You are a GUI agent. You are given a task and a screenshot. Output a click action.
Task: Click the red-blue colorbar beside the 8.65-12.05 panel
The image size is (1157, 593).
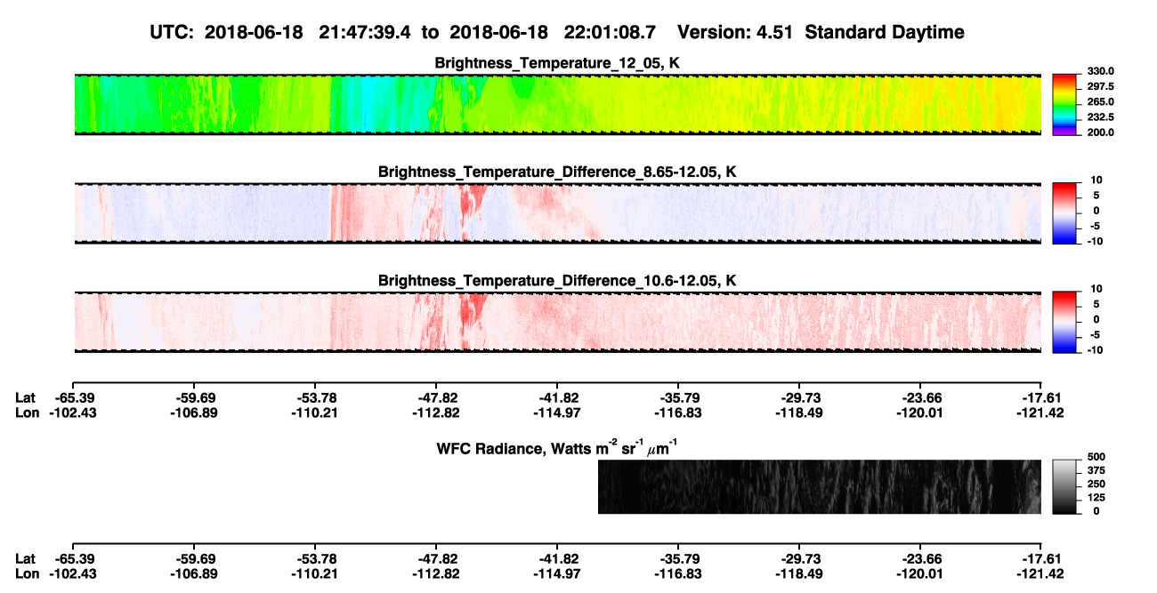1065,213
